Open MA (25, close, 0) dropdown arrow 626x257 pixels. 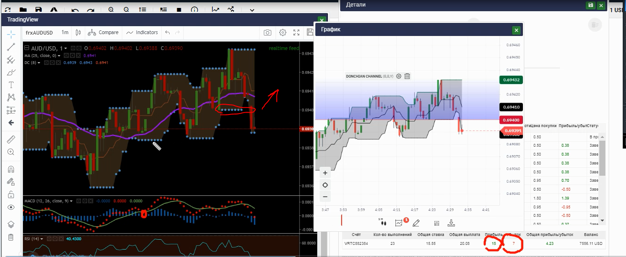[x=59, y=56]
